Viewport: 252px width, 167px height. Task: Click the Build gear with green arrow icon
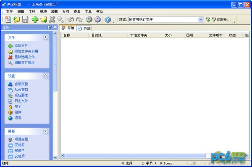[89, 19]
